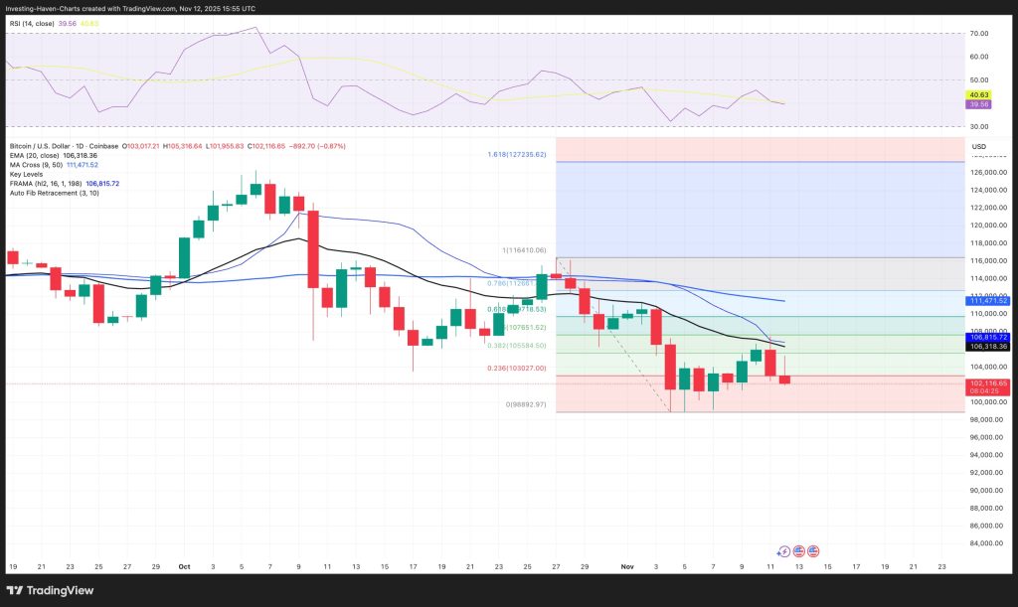1018x607 pixels.
Task: Open the first US flag economic event marker
Action: (x=799, y=551)
